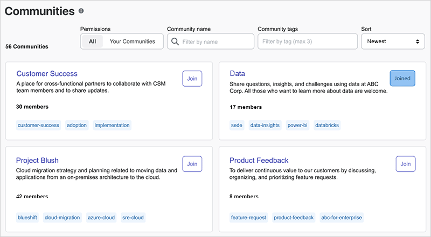Screen dimensions: 431x237
Task: Join the Product Feedback community
Action: [405, 164]
